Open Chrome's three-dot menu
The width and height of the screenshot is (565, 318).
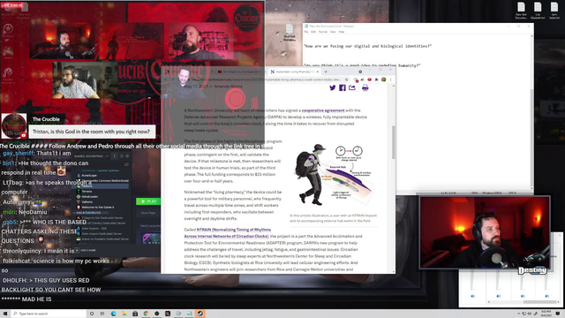coord(390,79)
